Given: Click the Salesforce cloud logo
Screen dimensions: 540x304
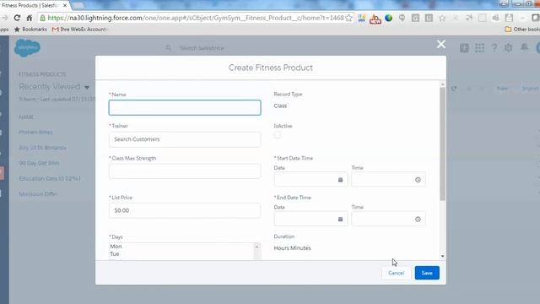Looking at the screenshot, I should (27, 48).
